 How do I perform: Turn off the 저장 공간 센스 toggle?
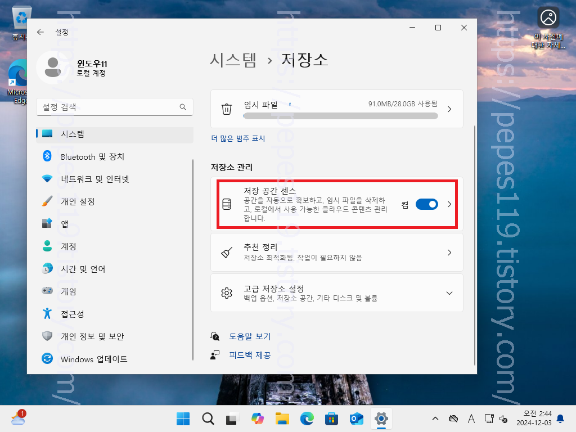(426, 204)
